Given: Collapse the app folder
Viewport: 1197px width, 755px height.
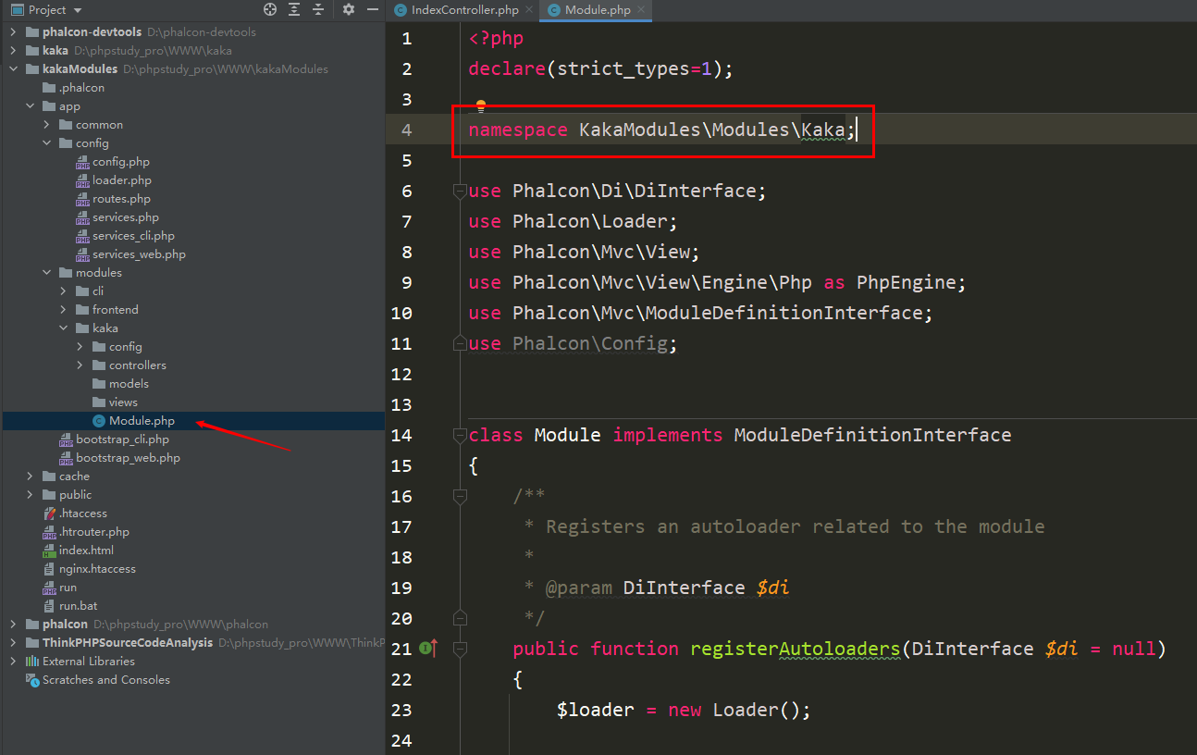Looking at the screenshot, I should coord(30,105).
